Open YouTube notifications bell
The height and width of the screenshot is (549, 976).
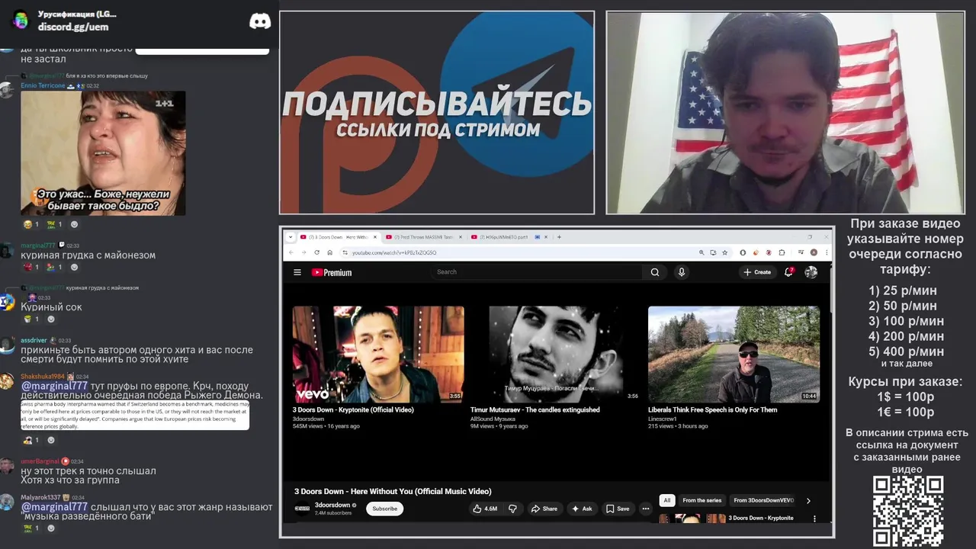789,272
